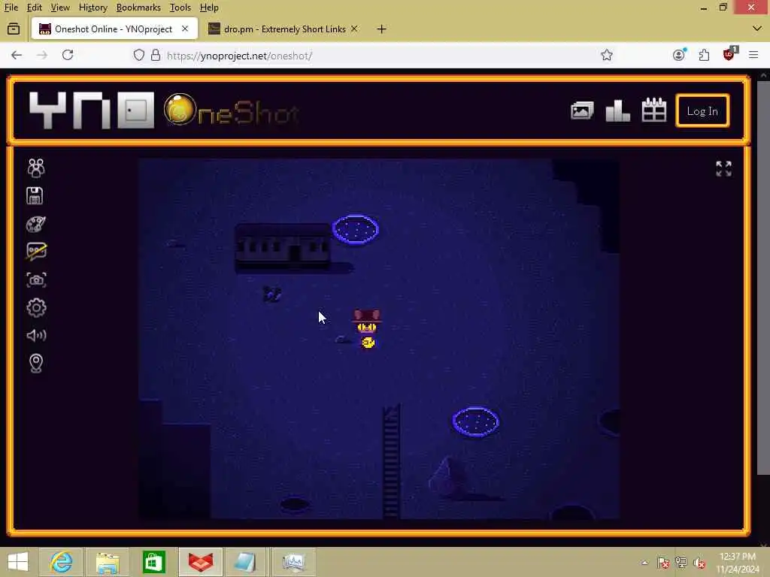Open the Windows Start button
Screen dimensions: 770x577
click(18, 562)
